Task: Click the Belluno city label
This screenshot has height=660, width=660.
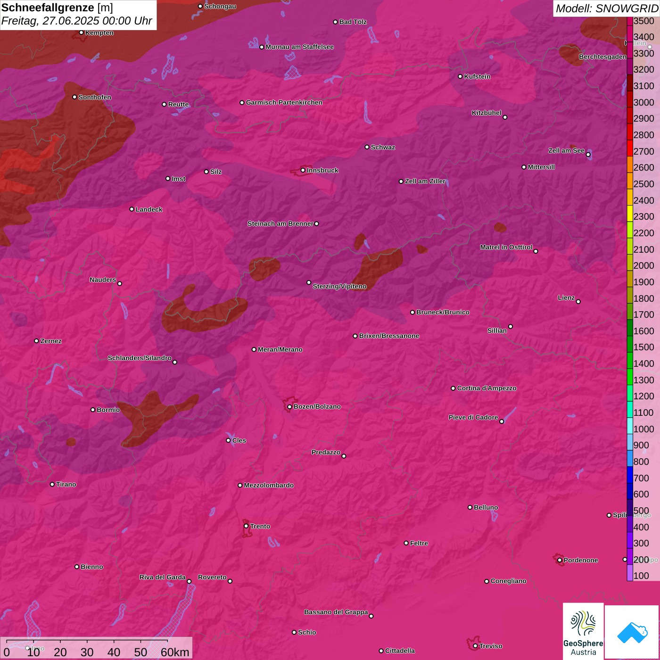Action: point(486,507)
